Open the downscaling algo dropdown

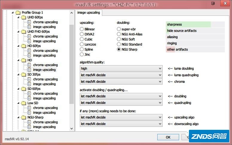point(121,124)
